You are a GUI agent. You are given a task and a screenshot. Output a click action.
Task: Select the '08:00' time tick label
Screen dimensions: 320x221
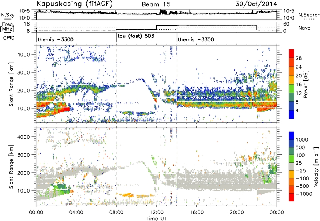pyautogui.click(x=116, y=213)
